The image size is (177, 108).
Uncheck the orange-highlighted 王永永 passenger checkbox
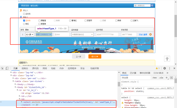click(24, 20)
